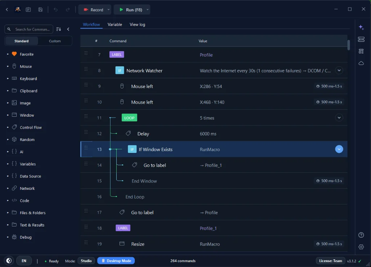
Task: Select the Custom commands toggle
Action: (x=55, y=41)
